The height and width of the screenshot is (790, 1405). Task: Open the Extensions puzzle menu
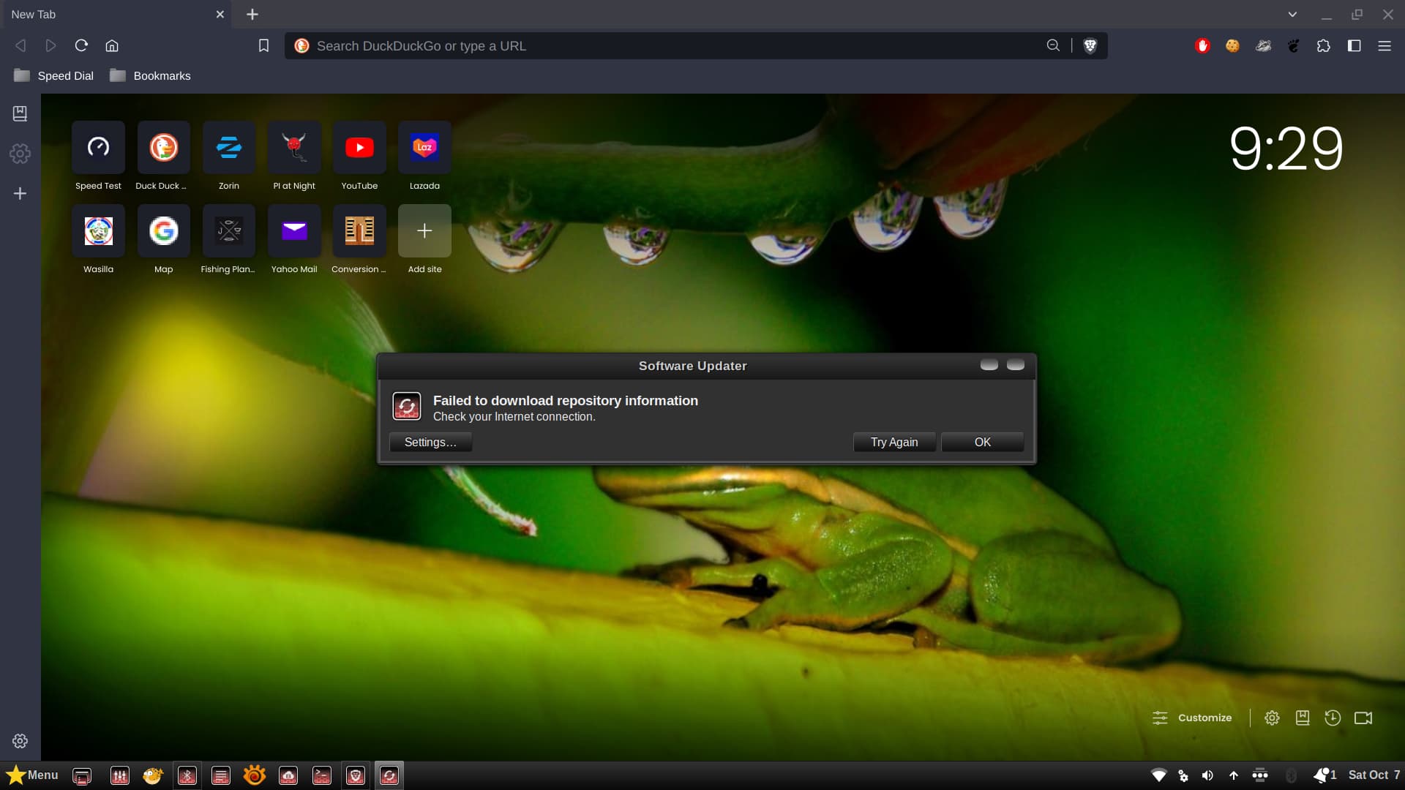coord(1323,45)
